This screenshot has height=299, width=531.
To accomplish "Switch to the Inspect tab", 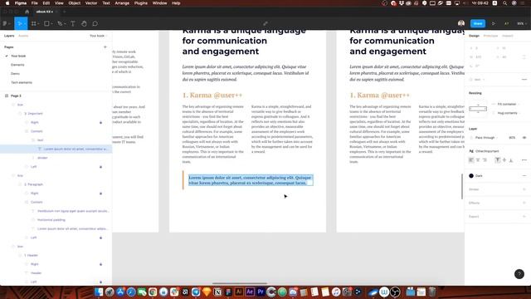I will click(507, 36).
